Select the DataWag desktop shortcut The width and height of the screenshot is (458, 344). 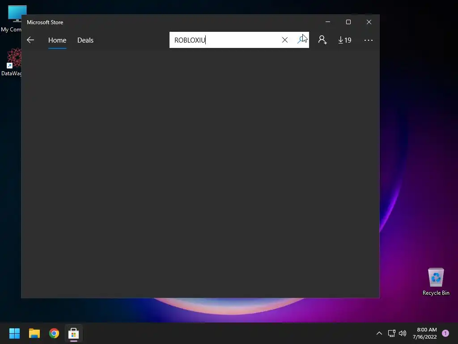click(x=11, y=62)
